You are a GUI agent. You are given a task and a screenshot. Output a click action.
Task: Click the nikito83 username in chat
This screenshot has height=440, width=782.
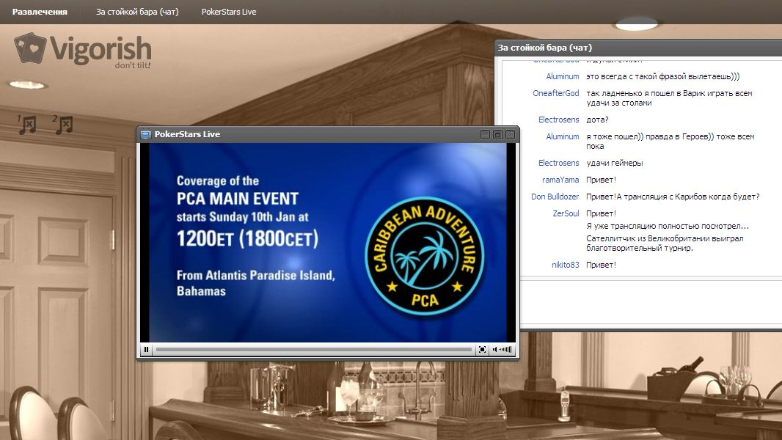[x=565, y=265]
